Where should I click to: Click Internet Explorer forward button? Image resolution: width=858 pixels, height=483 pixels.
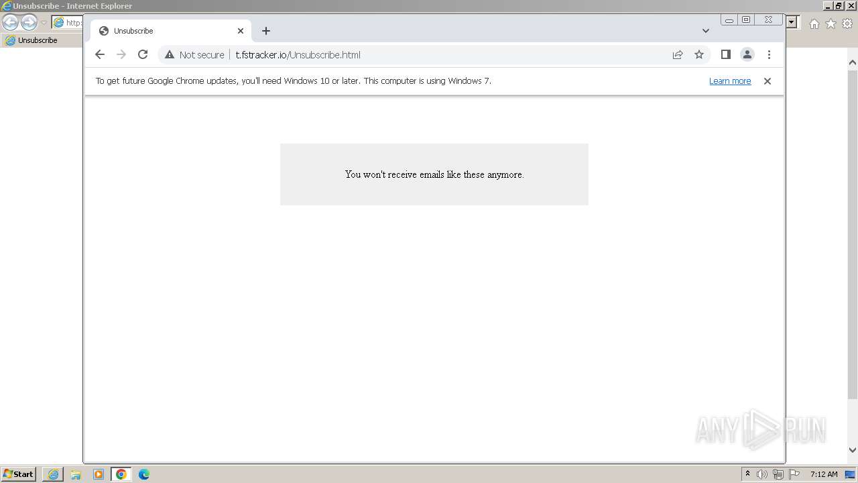coord(29,23)
